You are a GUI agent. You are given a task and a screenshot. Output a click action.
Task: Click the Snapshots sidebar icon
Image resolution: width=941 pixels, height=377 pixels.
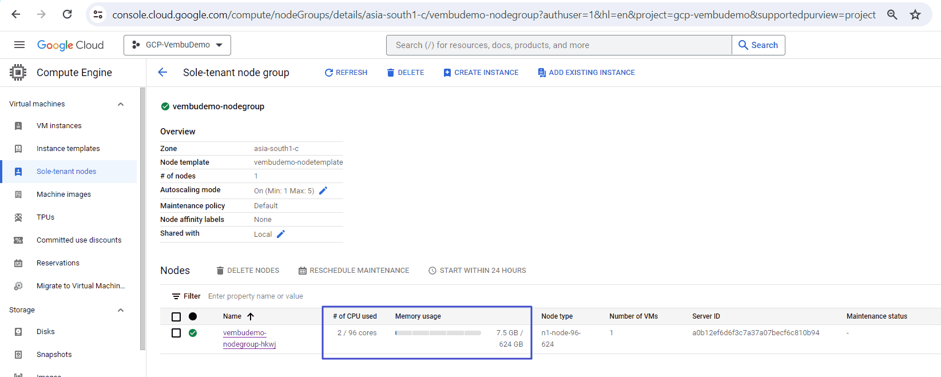(x=18, y=355)
